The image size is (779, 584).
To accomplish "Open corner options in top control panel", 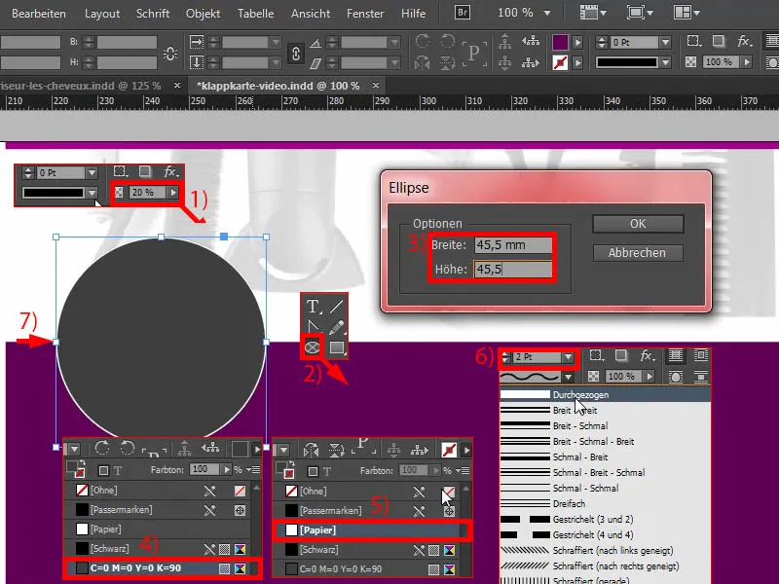I will [x=693, y=41].
